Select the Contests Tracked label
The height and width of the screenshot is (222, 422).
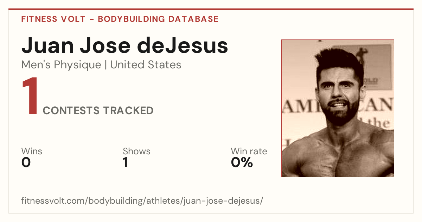pos(98,111)
